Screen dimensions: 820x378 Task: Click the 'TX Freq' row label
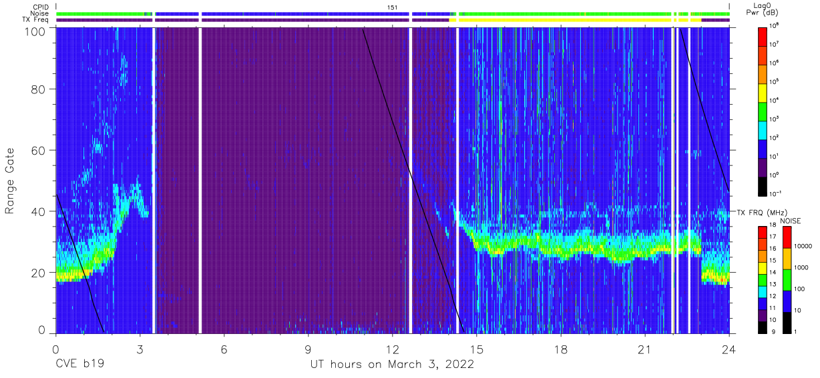36,20
